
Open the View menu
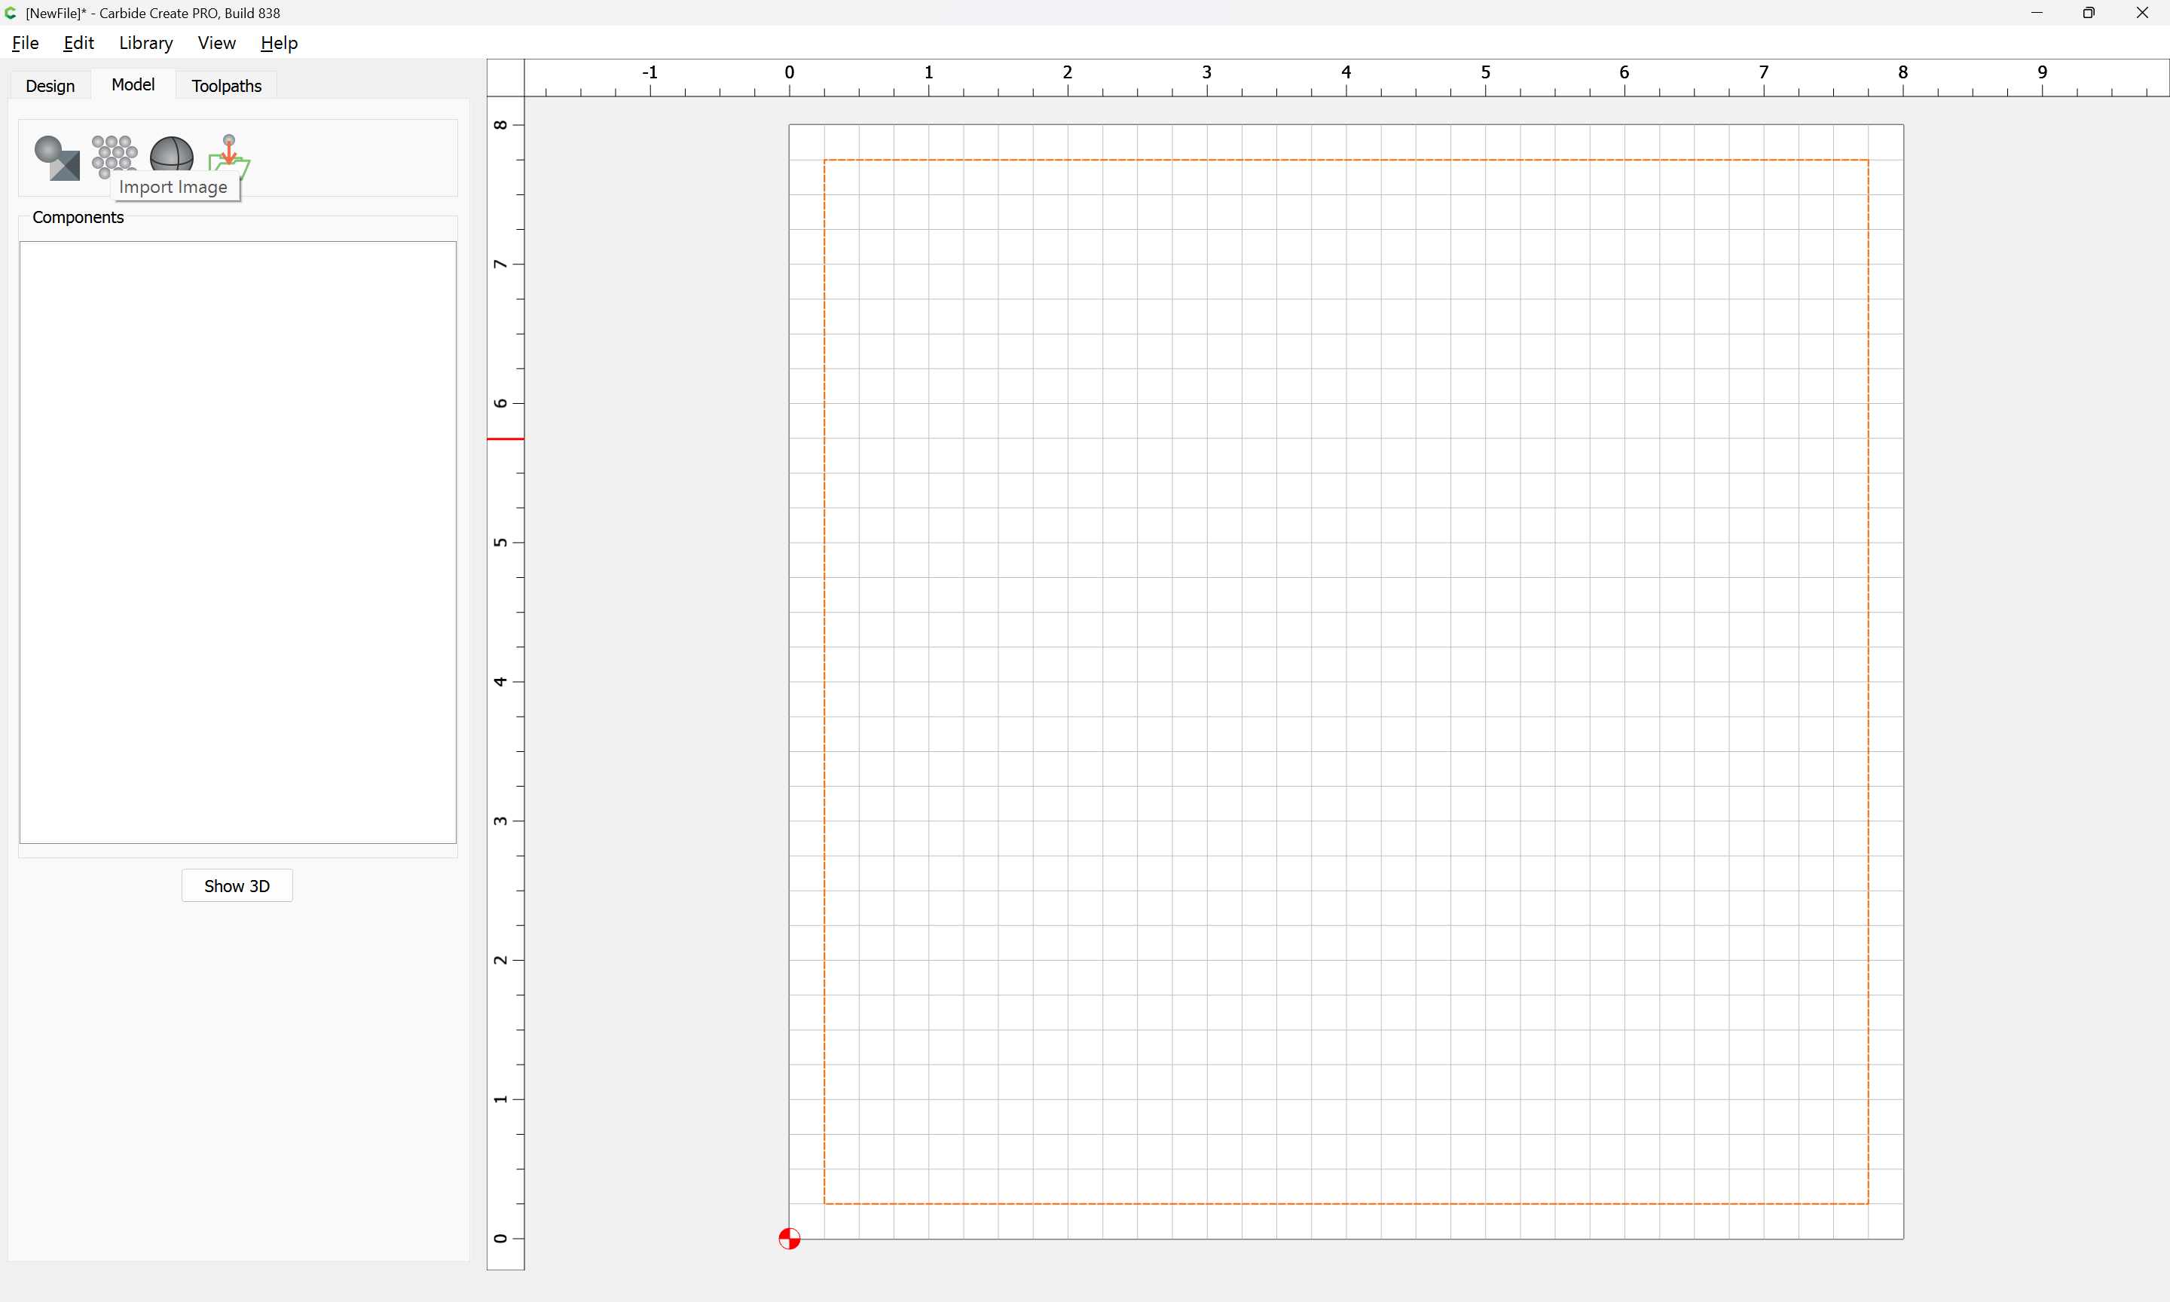point(215,43)
